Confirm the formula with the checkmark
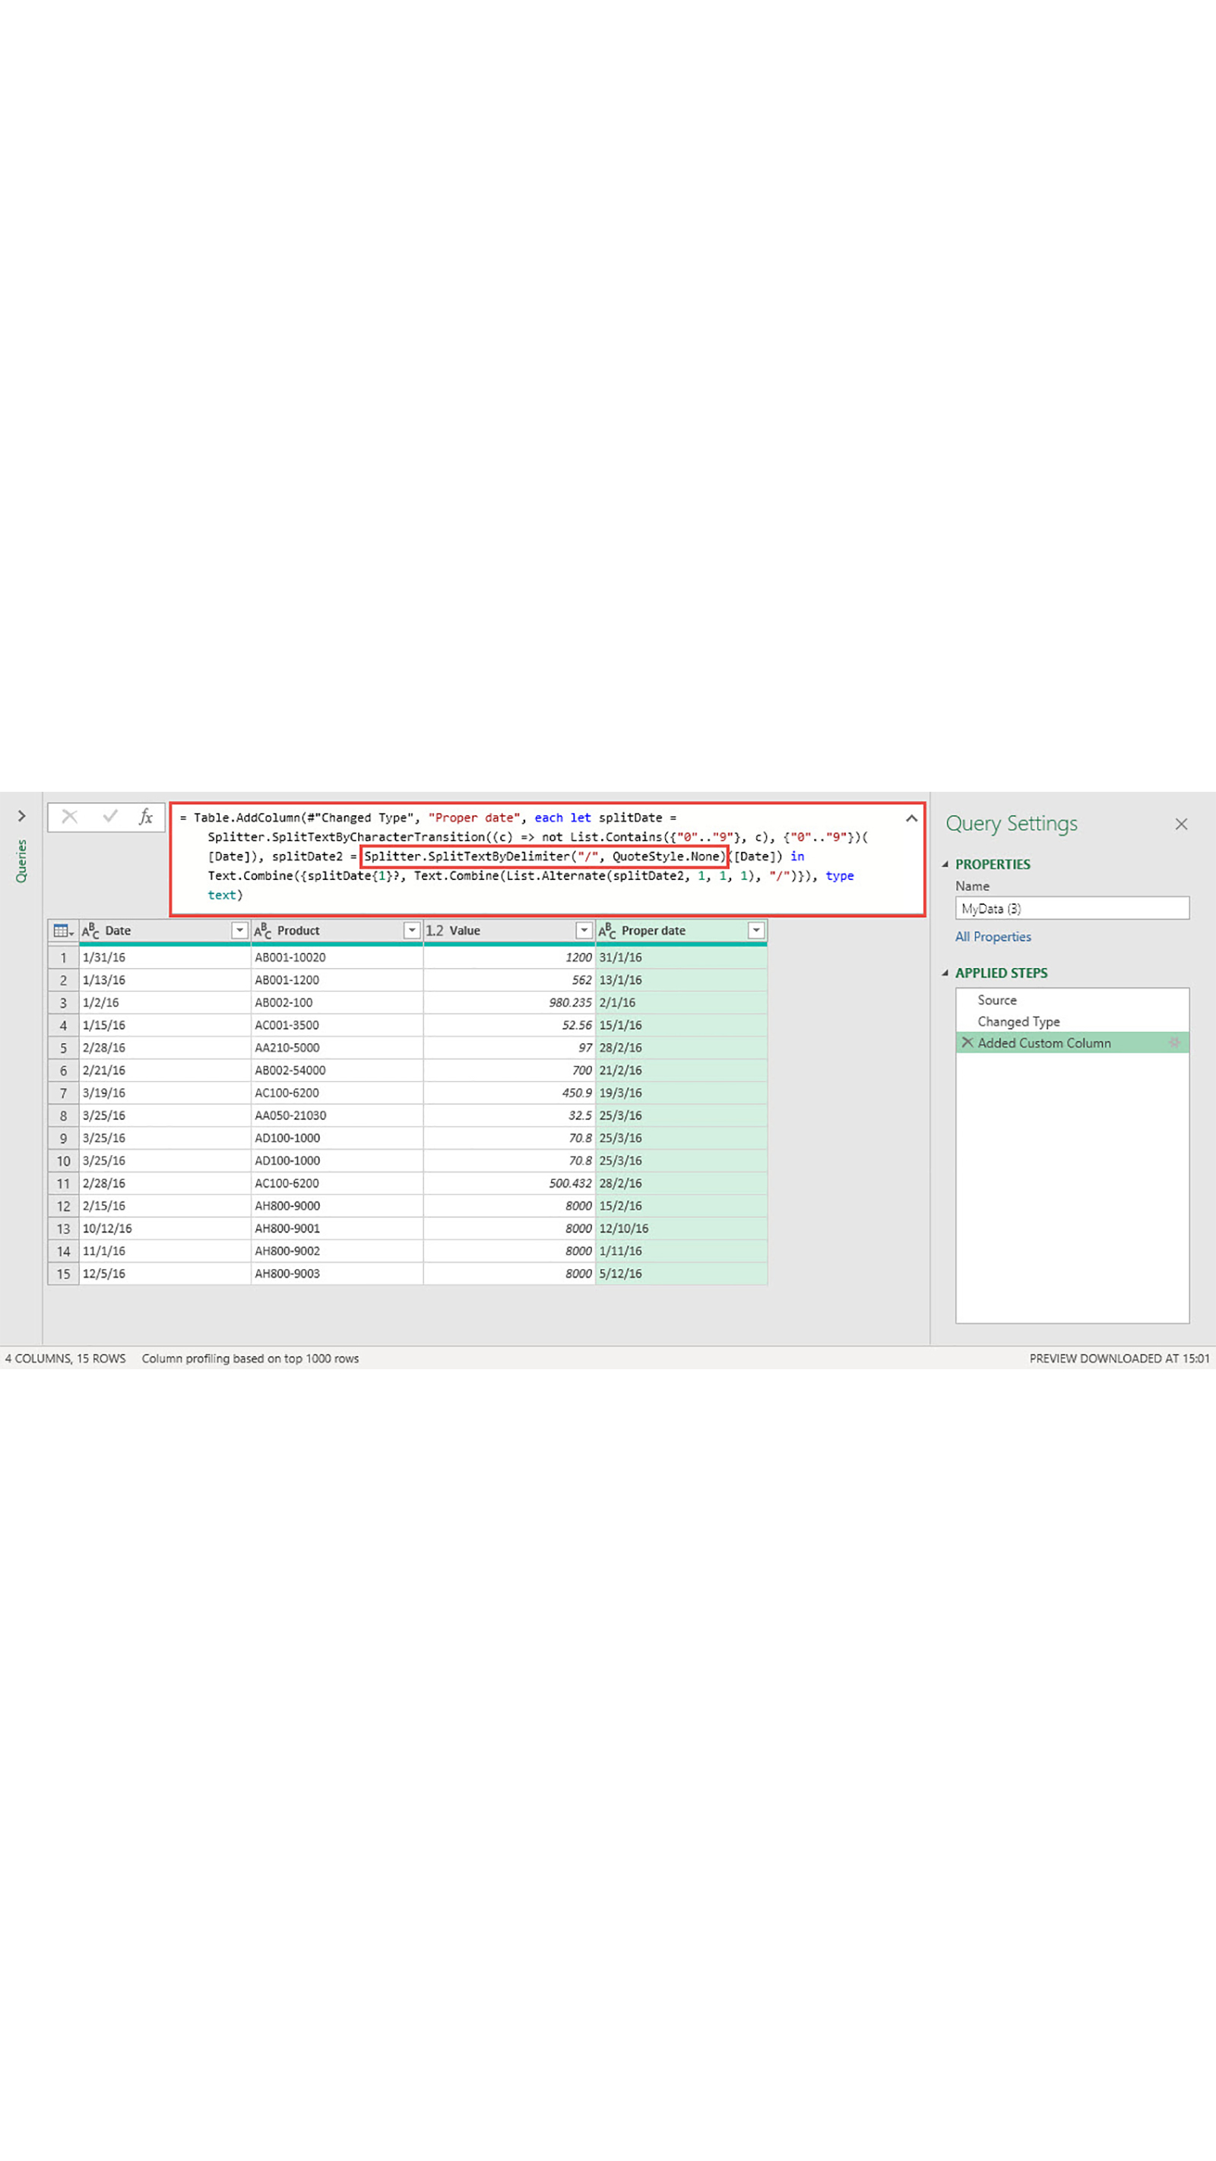The image size is (1216, 2161). (110, 817)
